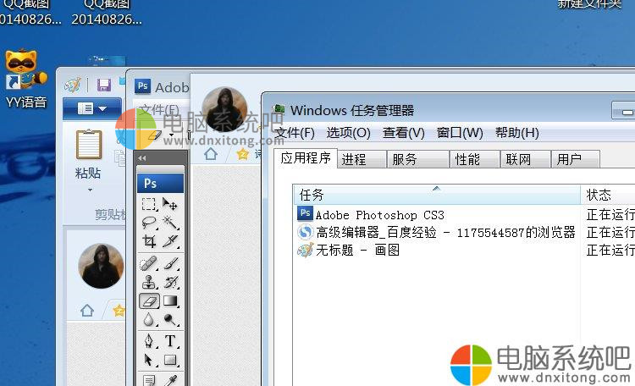This screenshot has width=635, height=386.
Task: Switch to 服务 tab
Action: point(418,159)
